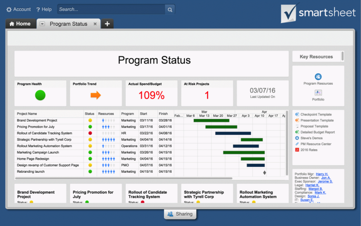Viewport: 361px width, 226px height.
Task: Select the Program Status tab
Action: (x=68, y=24)
